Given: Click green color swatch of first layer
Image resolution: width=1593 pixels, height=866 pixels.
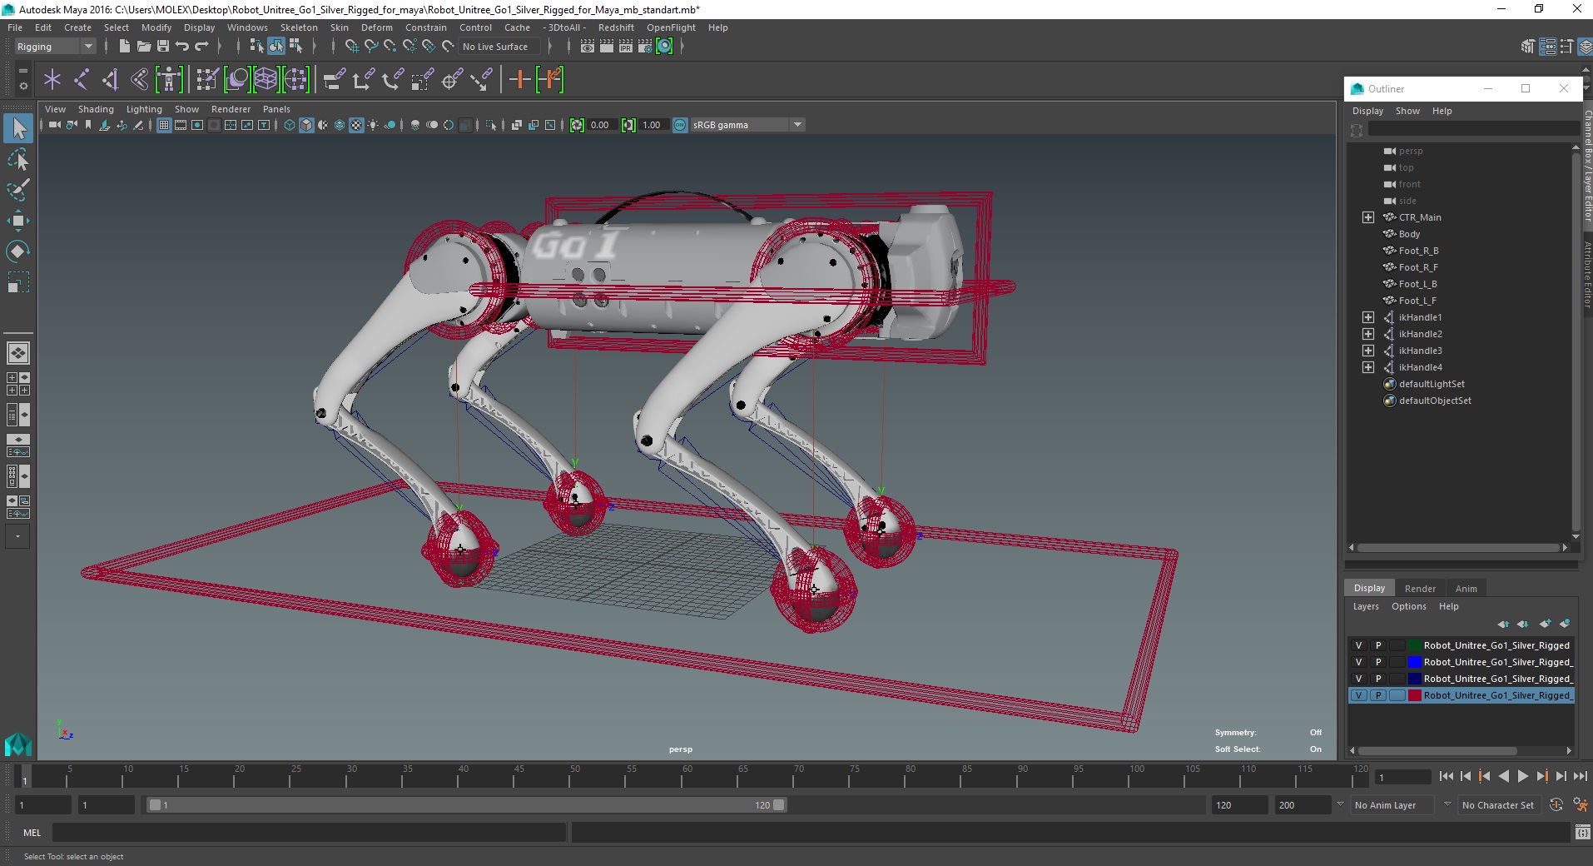Looking at the screenshot, I should pos(1414,645).
